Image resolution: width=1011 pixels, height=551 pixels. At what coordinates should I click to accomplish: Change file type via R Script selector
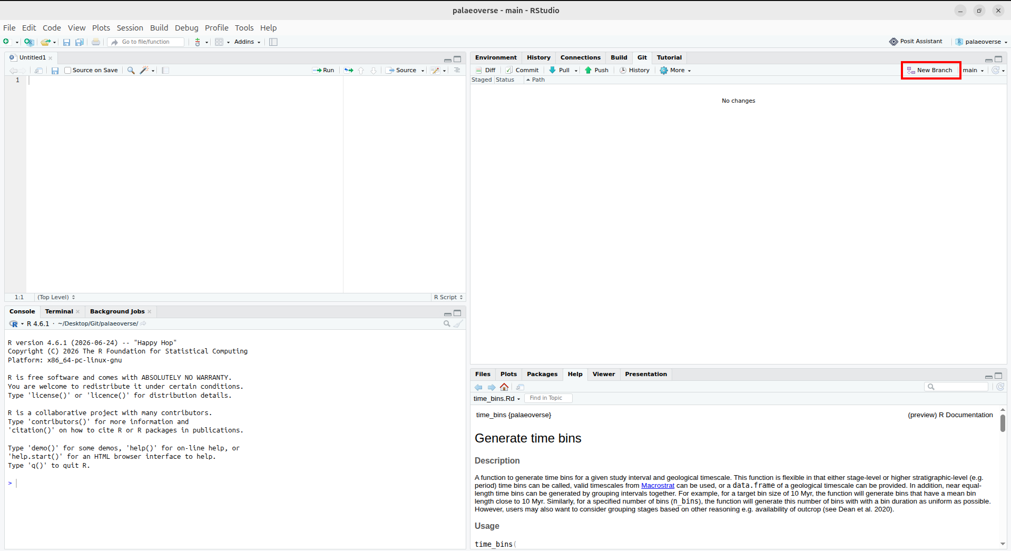tap(448, 298)
